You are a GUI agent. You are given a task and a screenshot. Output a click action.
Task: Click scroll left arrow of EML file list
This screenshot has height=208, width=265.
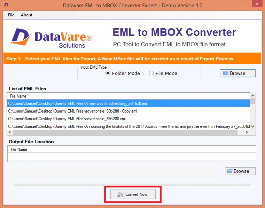10,132
